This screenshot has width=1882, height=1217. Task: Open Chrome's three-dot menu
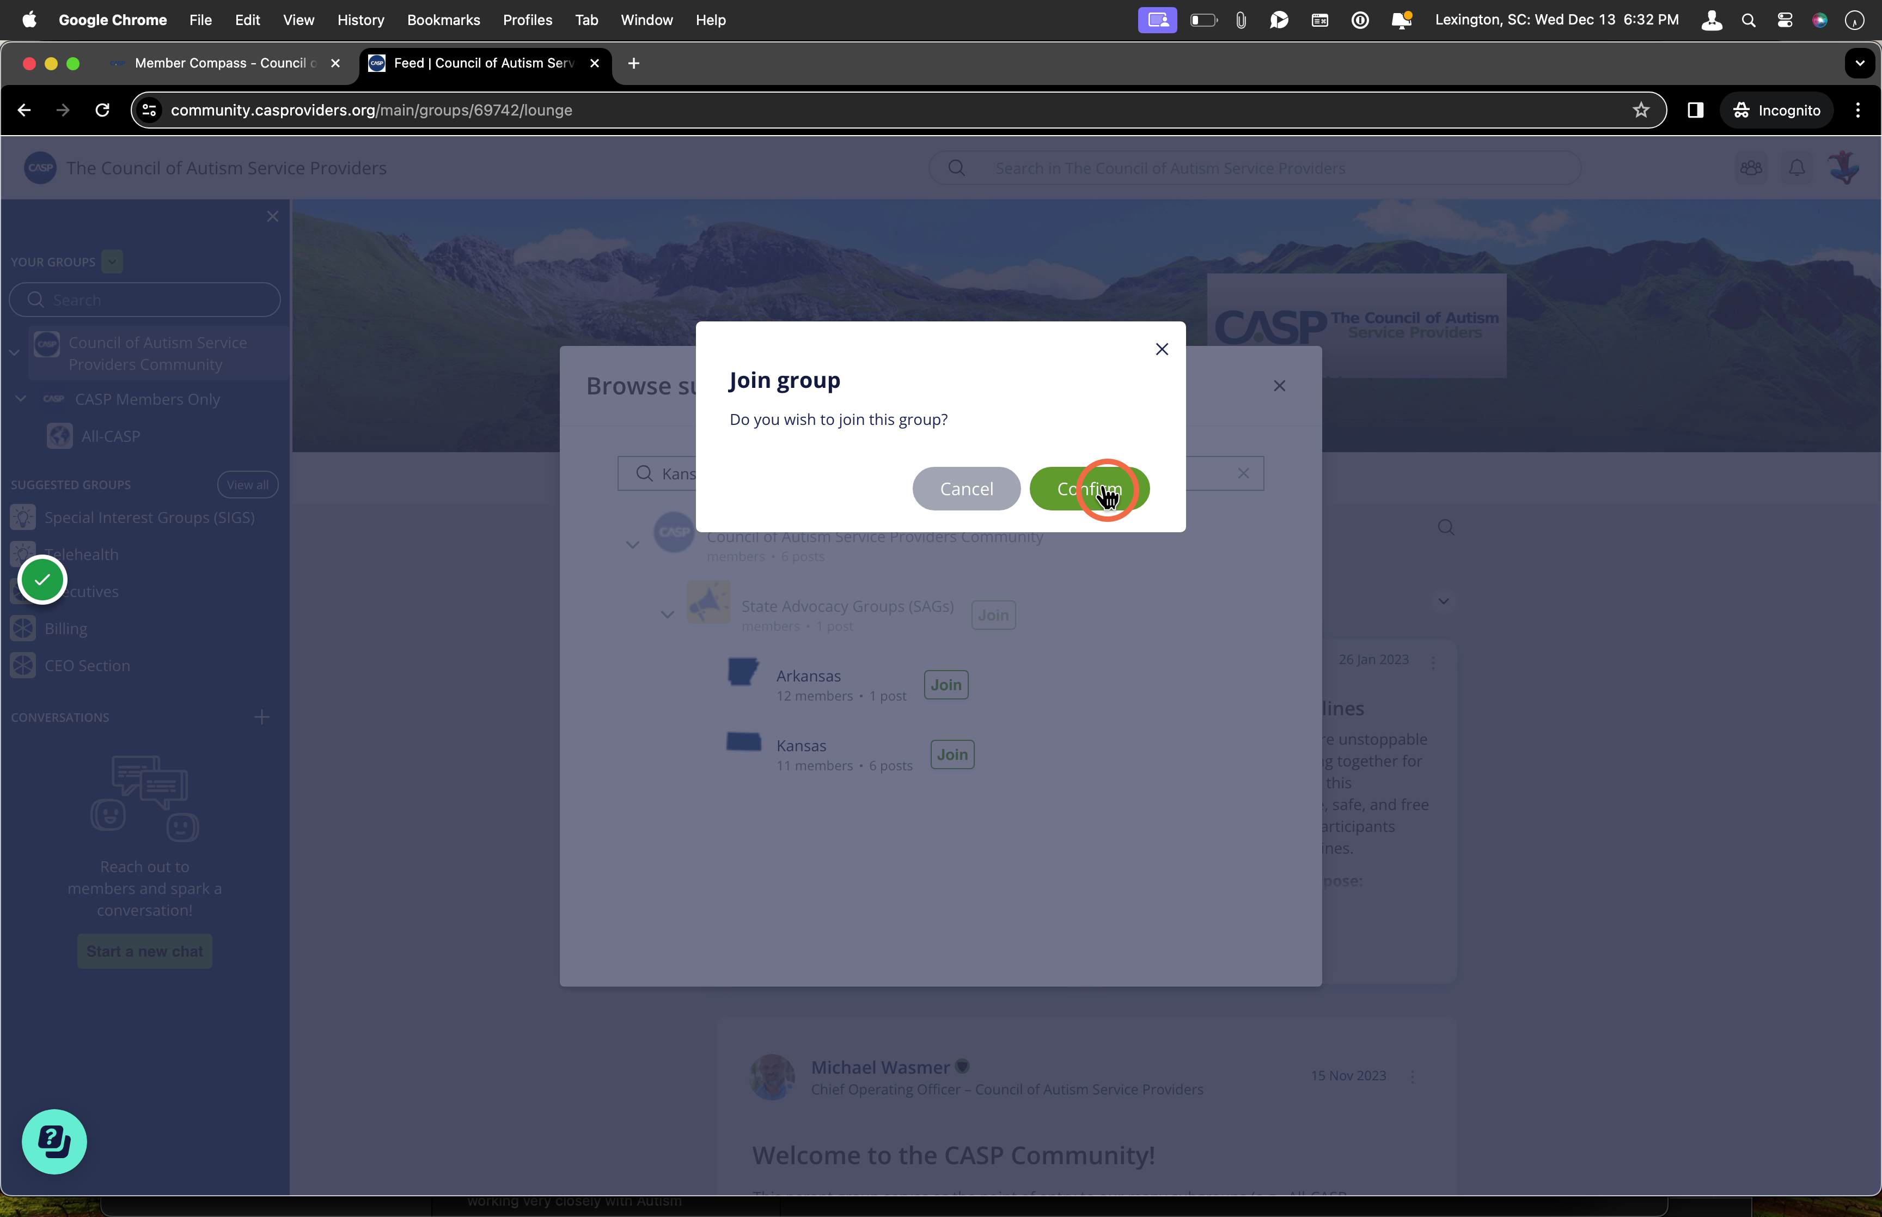(1858, 111)
